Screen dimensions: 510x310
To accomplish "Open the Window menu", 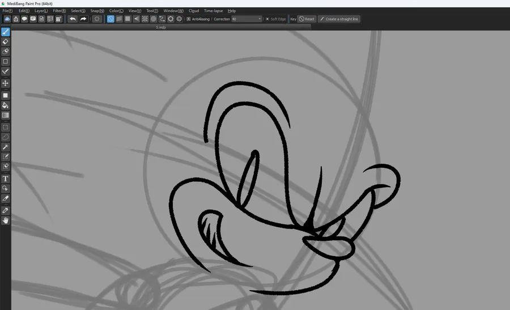I will tap(173, 11).
